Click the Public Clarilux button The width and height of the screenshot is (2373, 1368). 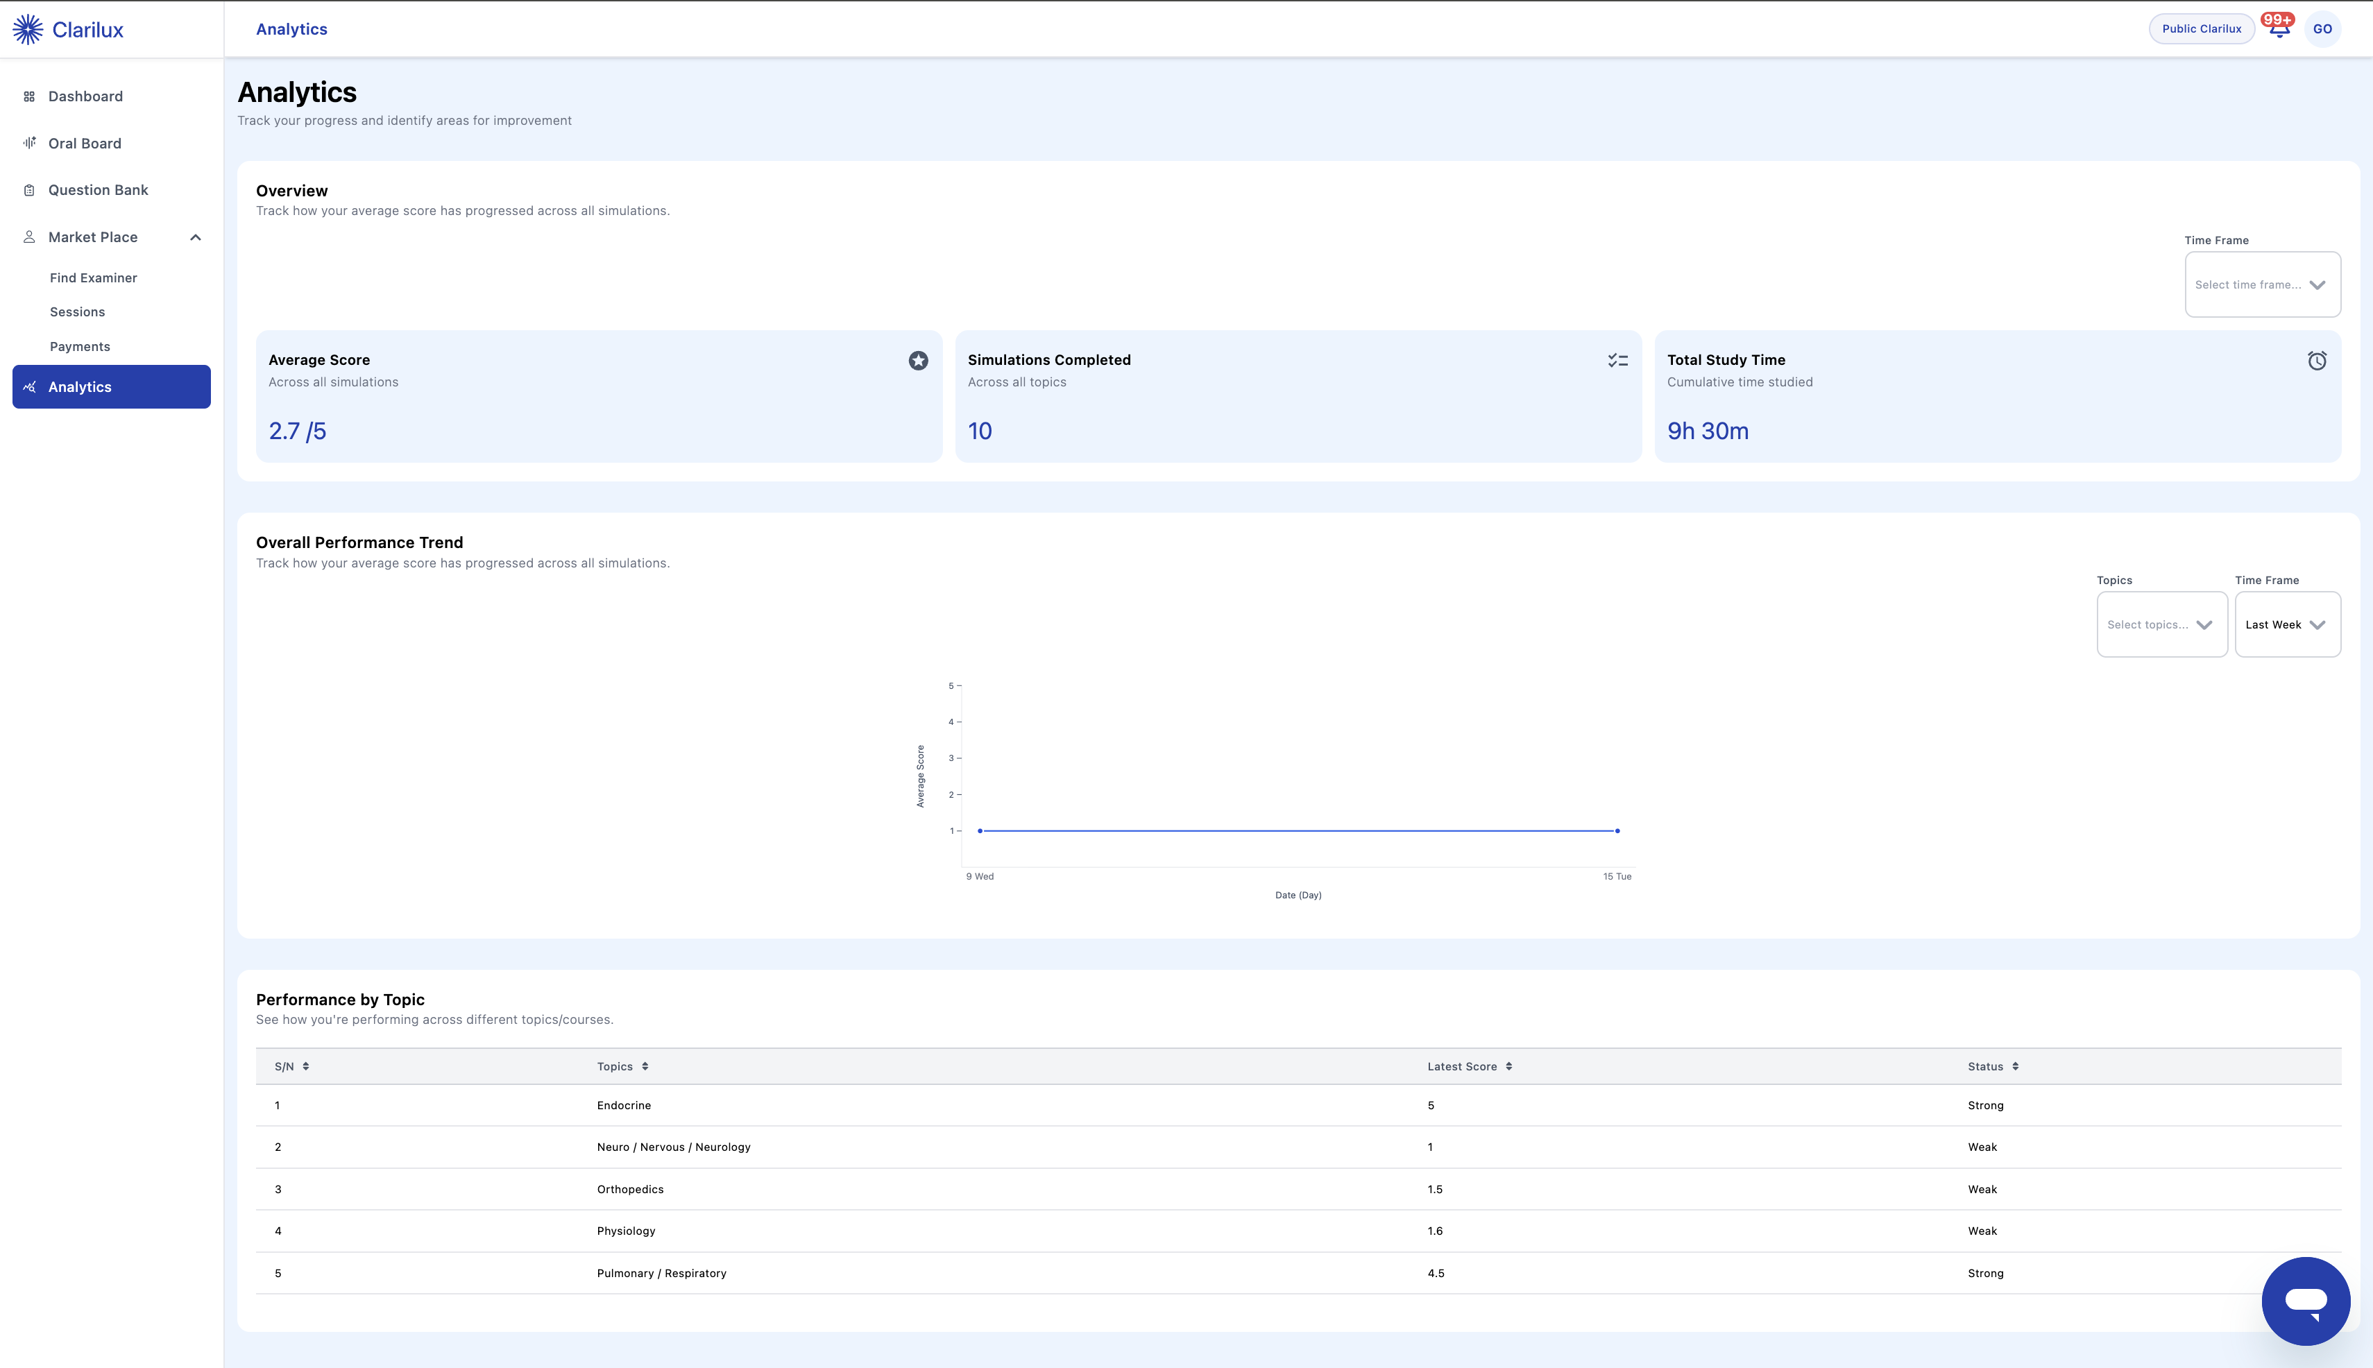point(2201,29)
